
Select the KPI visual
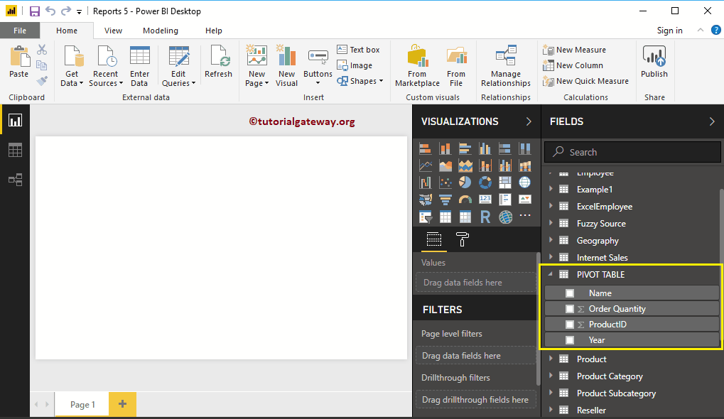coord(525,200)
